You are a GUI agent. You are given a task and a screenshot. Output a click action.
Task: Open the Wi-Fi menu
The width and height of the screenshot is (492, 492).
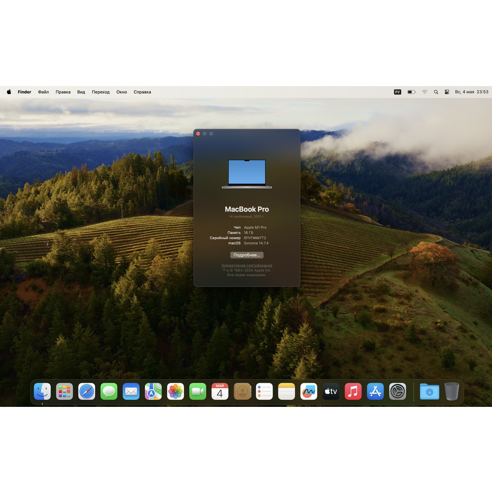click(425, 92)
